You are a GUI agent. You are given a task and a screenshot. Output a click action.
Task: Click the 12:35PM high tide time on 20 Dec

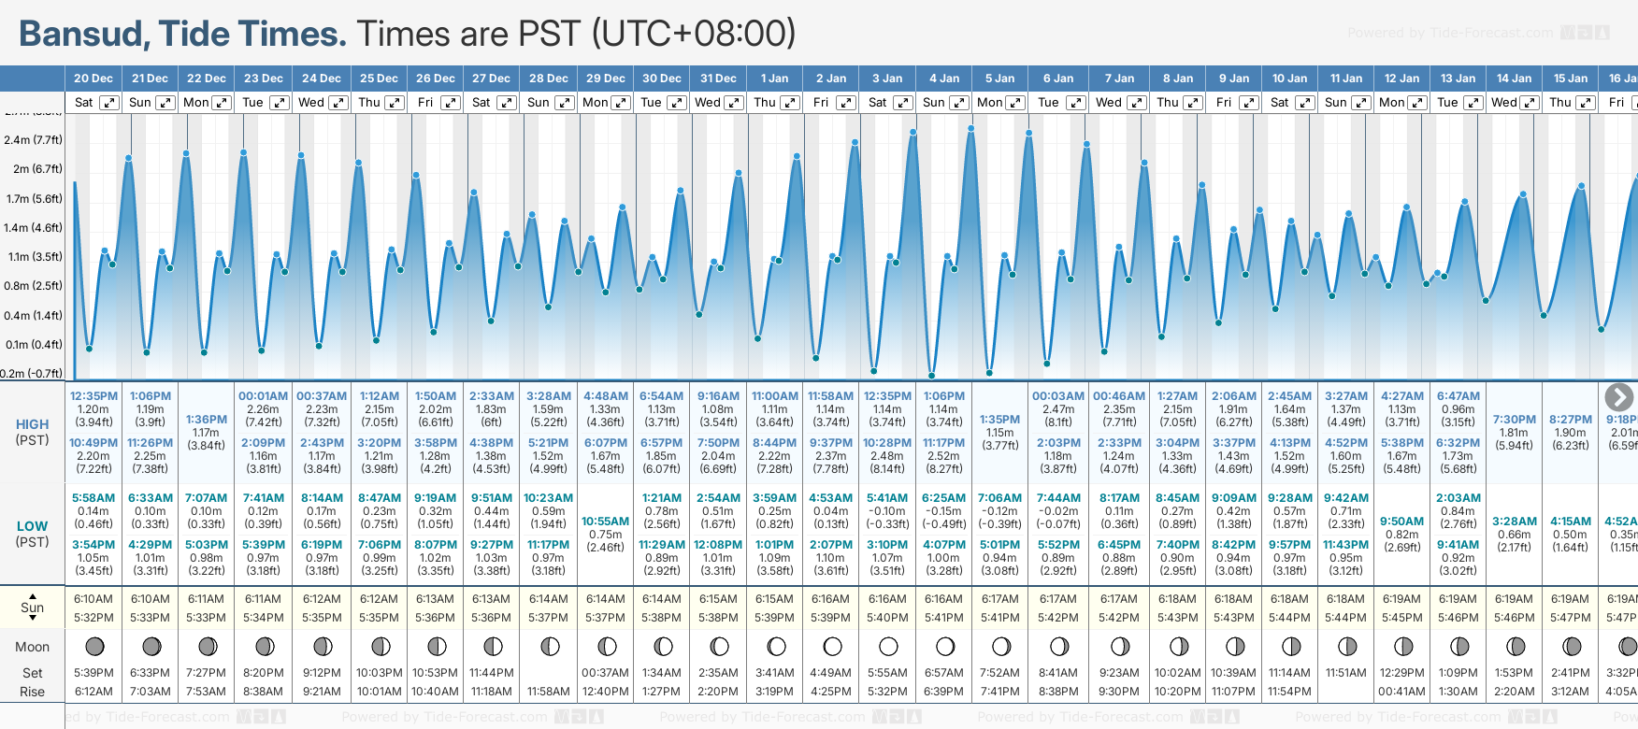tap(93, 396)
